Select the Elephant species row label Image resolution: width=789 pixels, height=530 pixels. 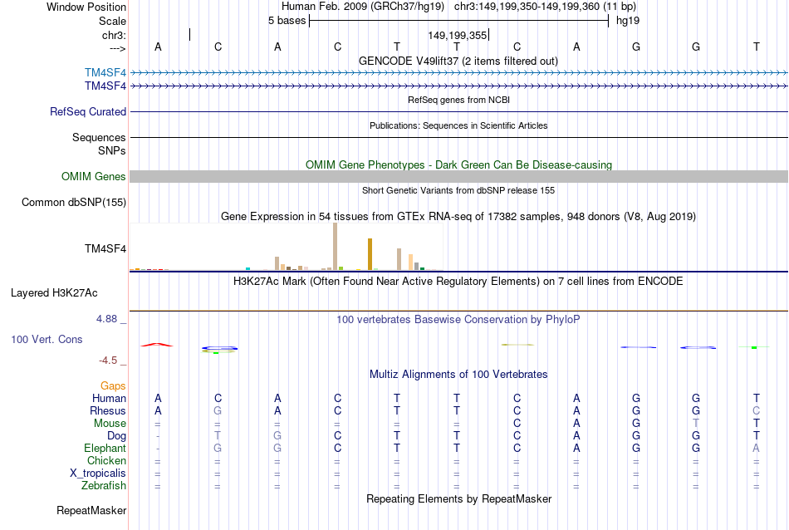tap(105, 448)
